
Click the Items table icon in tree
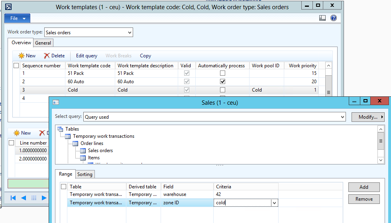click(x=83, y=158)
